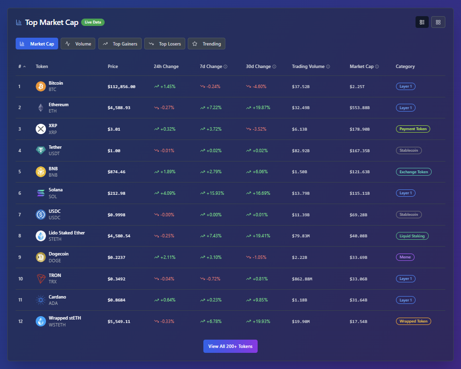This screenshot has width=461, height=369.
Task: Click the Token column header
Action: point(42,67)
